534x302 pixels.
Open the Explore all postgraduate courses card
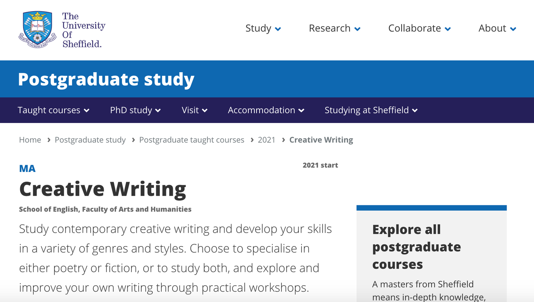pos(416,247)
